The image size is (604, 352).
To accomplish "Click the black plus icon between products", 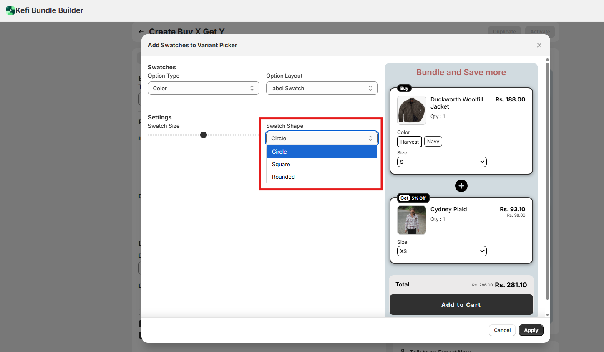I will pos(461,186).
